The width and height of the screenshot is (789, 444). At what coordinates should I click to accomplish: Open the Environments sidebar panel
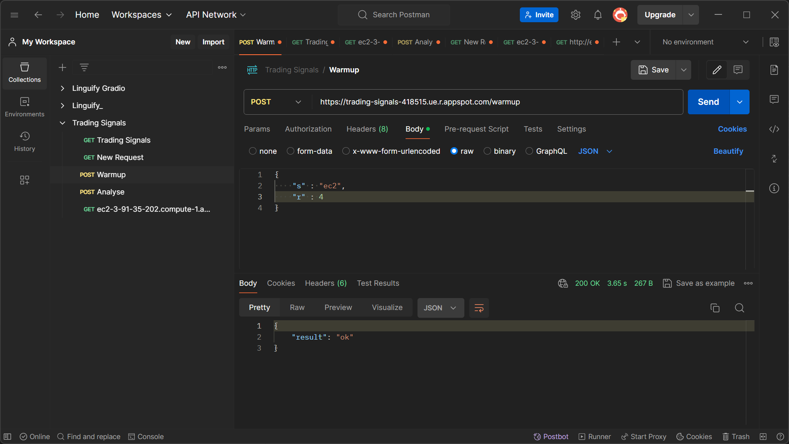click(x=25, y=106)
